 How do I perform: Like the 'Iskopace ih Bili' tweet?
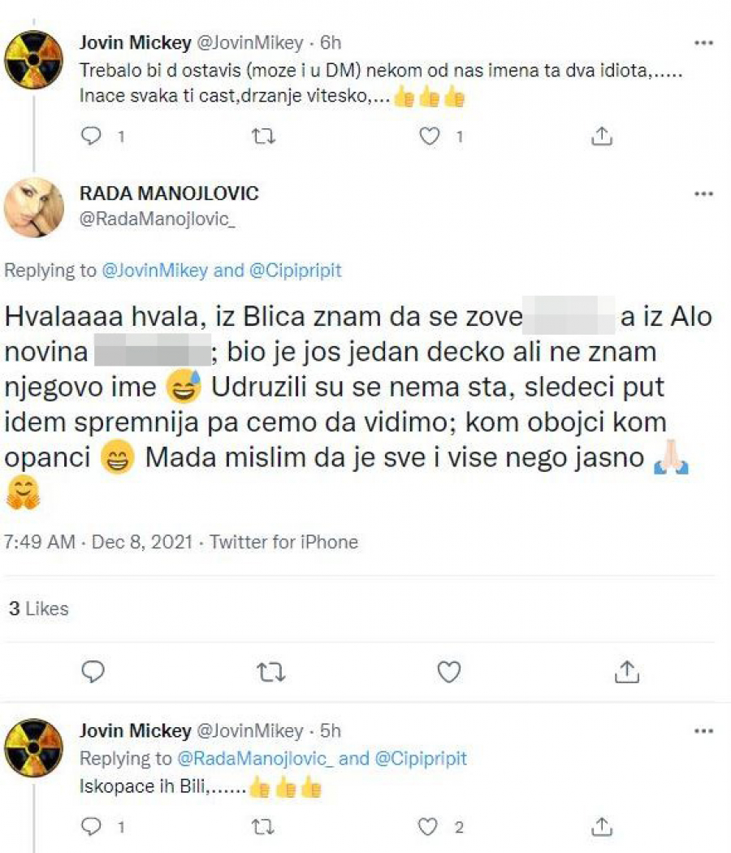pos(428,826)
